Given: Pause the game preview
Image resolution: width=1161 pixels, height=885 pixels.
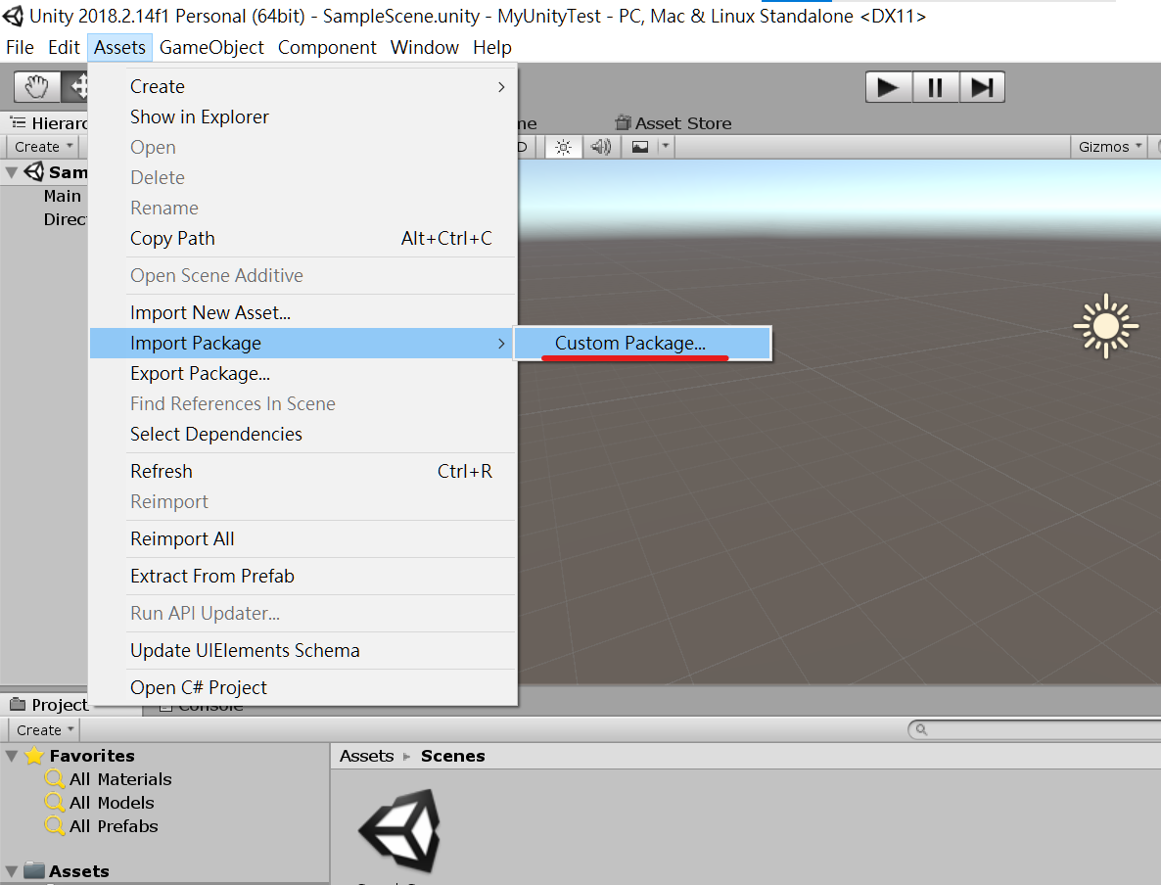Looking at the screenshot, I should coord(935,86).
